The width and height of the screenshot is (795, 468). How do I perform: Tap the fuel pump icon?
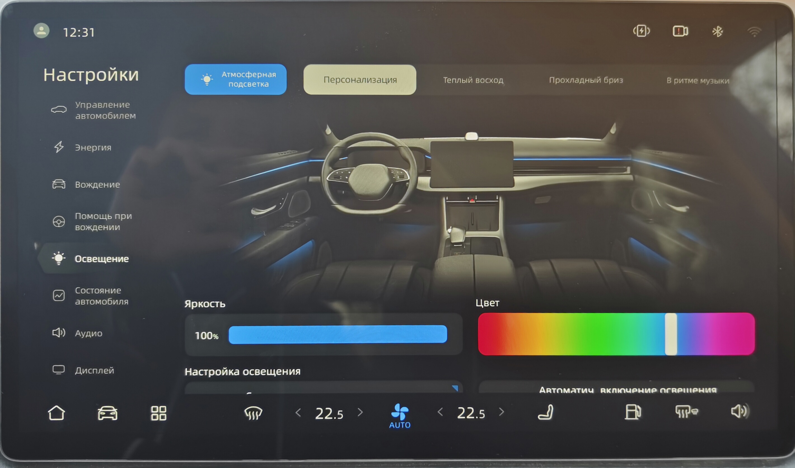pos(633,412)
